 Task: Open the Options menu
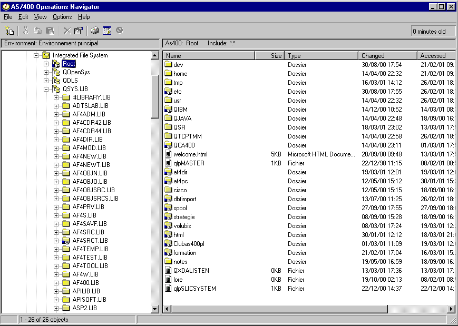[x=62, y=17]
